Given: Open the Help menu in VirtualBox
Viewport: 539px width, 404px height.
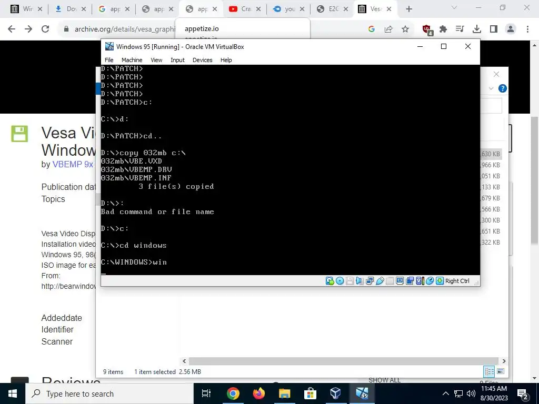Looking at the screenshot, I should coord(226,60).
